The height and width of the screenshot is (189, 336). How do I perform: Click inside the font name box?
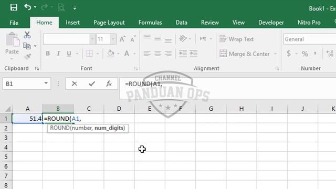tap(66, 39)
